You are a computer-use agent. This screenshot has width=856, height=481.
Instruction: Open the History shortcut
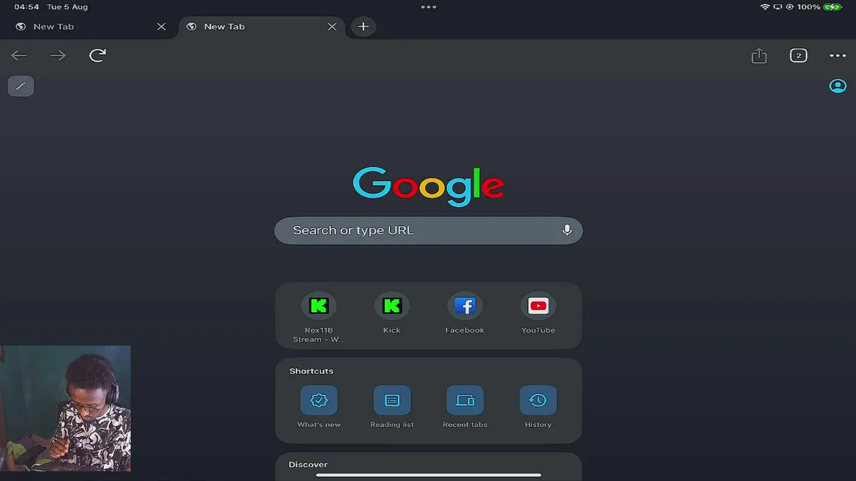pyautogui.click(x=538, y=406)
